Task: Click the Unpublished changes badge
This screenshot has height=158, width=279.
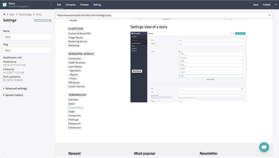Action: (43, 20)
